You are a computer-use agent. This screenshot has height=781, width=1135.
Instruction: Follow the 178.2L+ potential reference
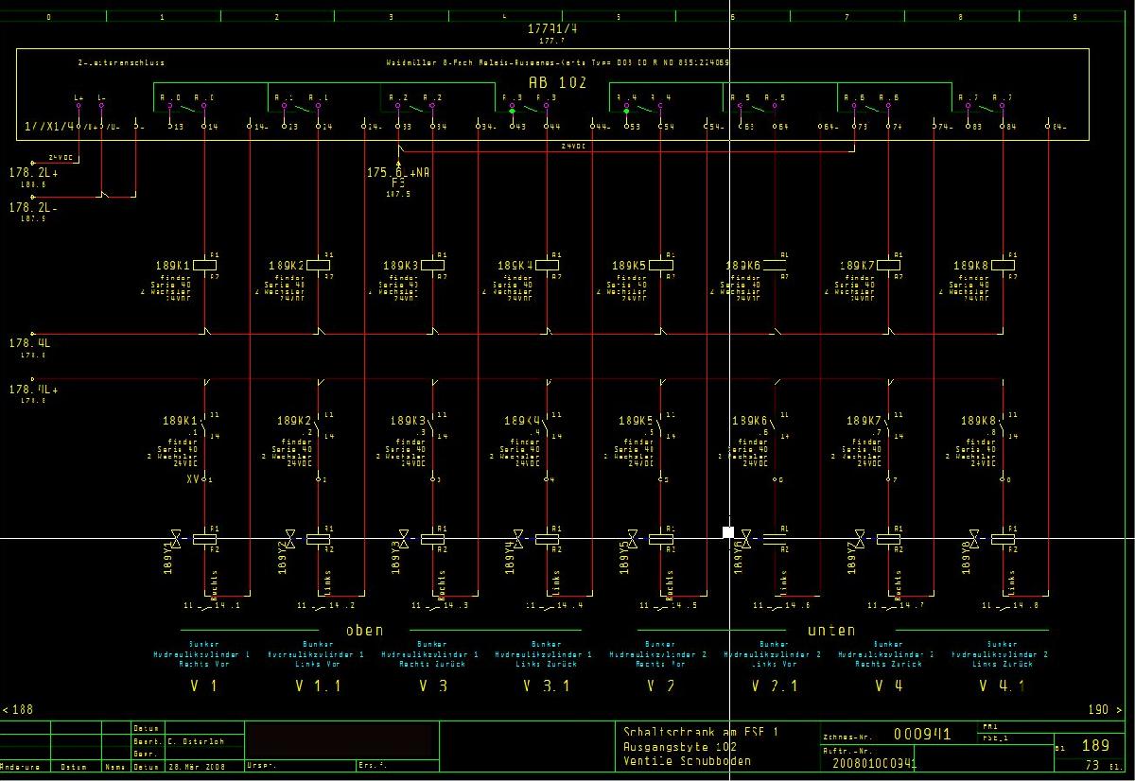point(33,173)
